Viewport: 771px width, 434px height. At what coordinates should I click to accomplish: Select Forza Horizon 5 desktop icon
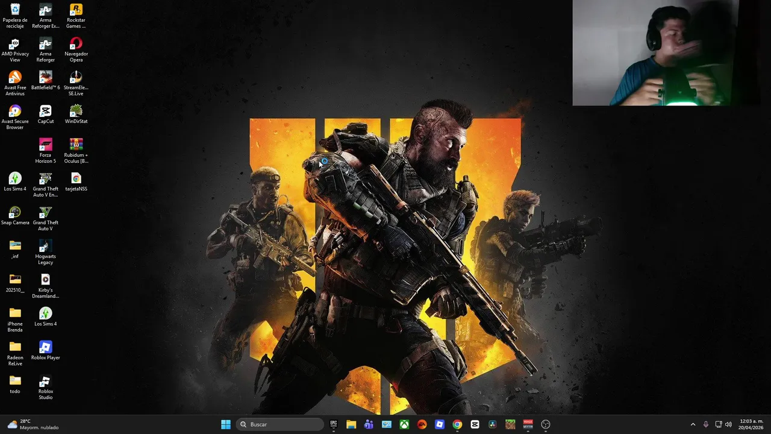tap(45, 151)
